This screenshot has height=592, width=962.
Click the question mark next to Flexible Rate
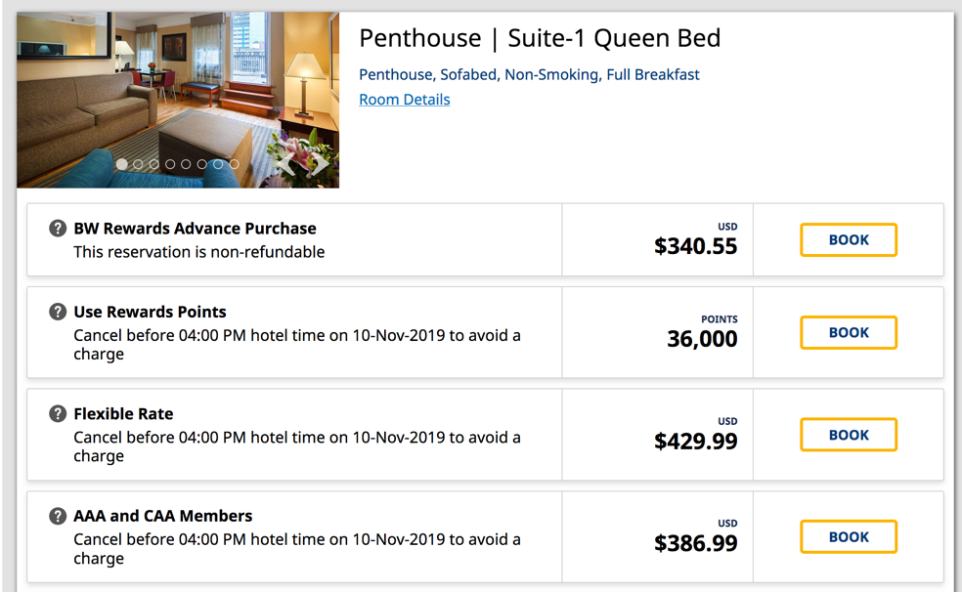coord(57,413)
